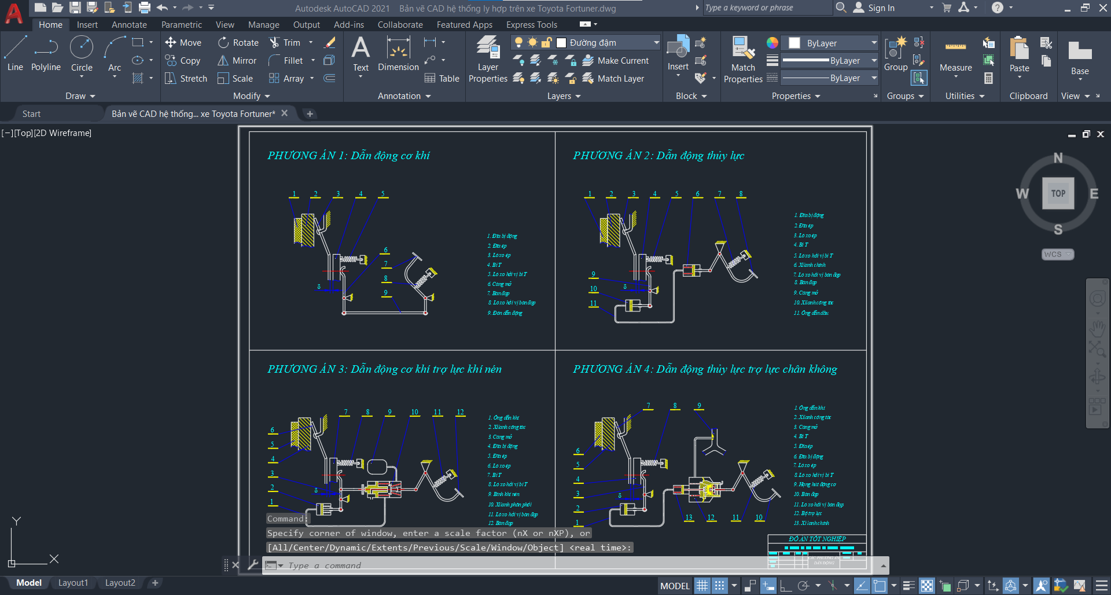Open the Insert block tool

(678, 53)
